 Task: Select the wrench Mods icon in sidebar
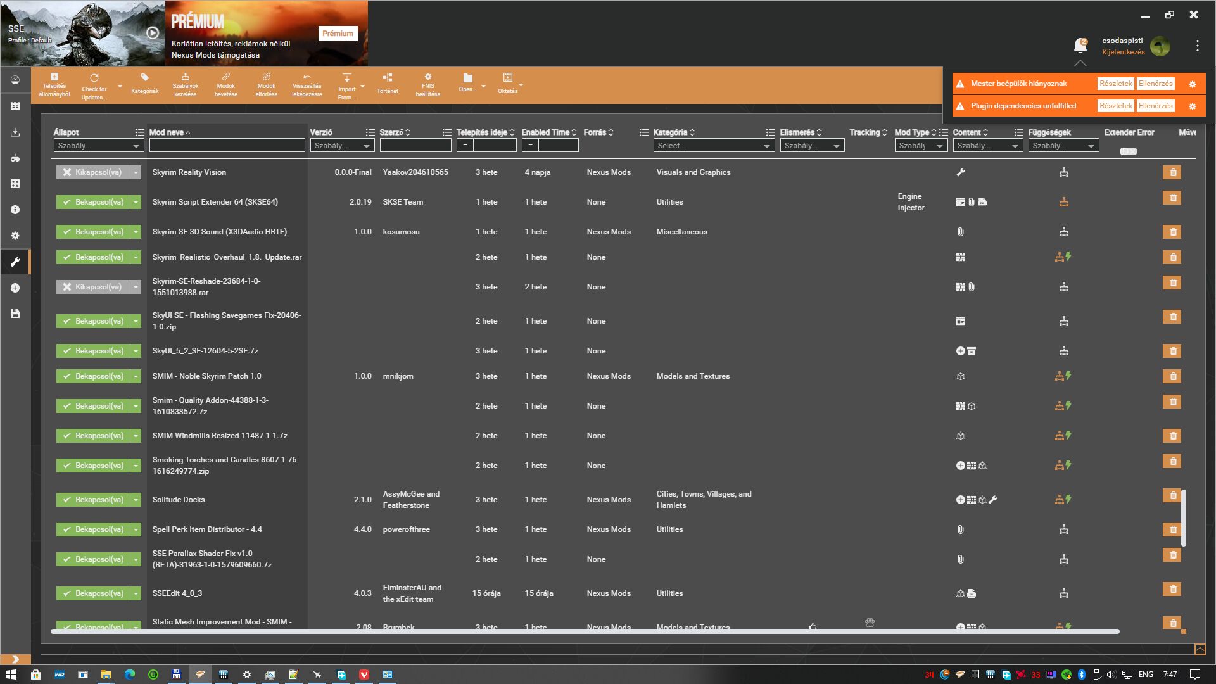tap(15, 262)
